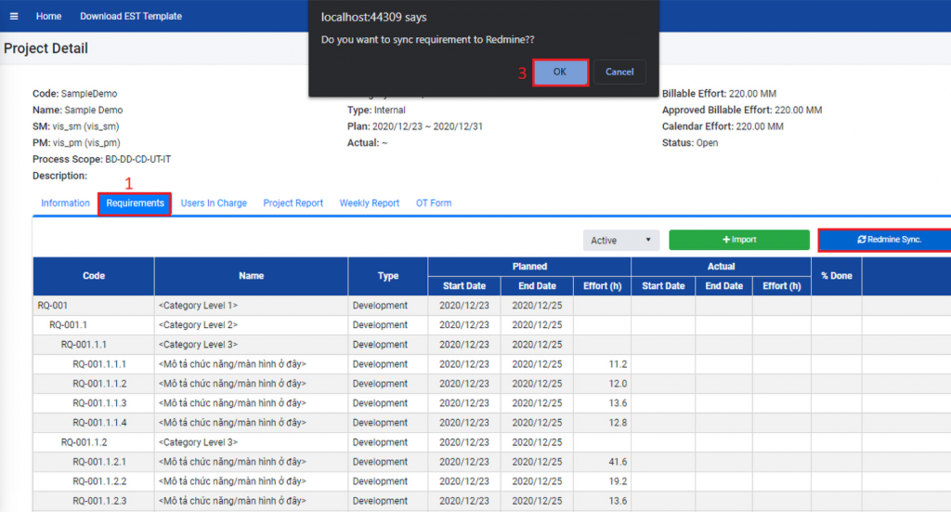Open the OT Form tab
This screenshot has height=512, width=951.
(434, 203)
